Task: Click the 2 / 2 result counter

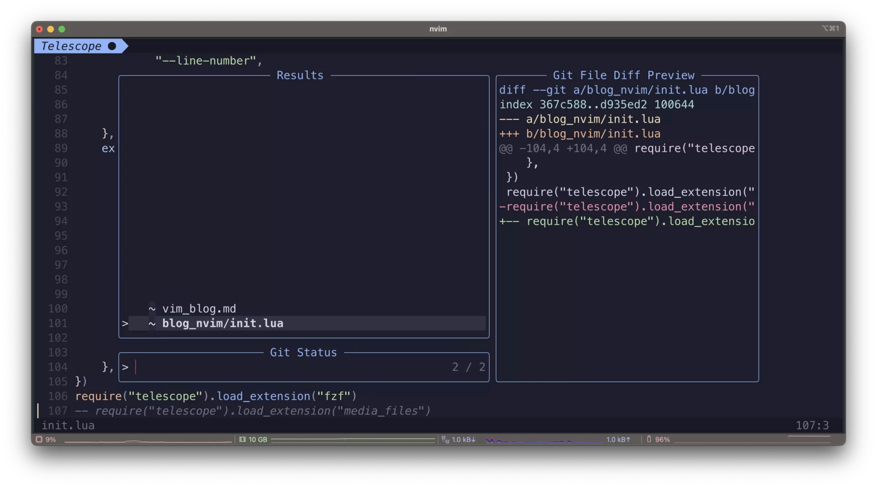Action: (467, 366)
